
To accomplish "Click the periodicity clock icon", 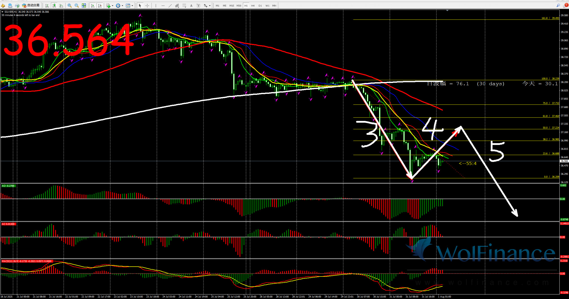I will [x=118, y=6].
